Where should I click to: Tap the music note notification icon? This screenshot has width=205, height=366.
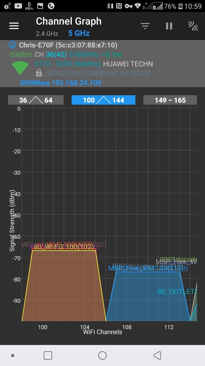coord(8,6)
